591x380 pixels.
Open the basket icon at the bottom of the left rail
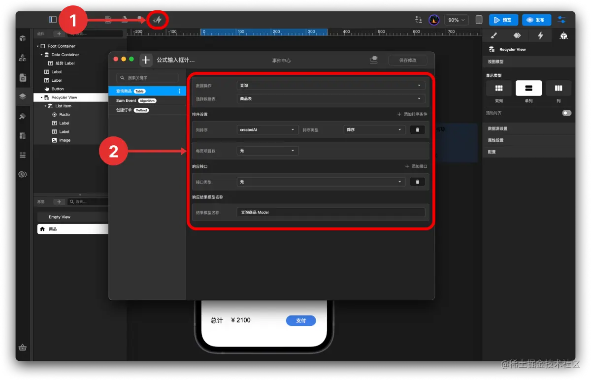(22, 347)
